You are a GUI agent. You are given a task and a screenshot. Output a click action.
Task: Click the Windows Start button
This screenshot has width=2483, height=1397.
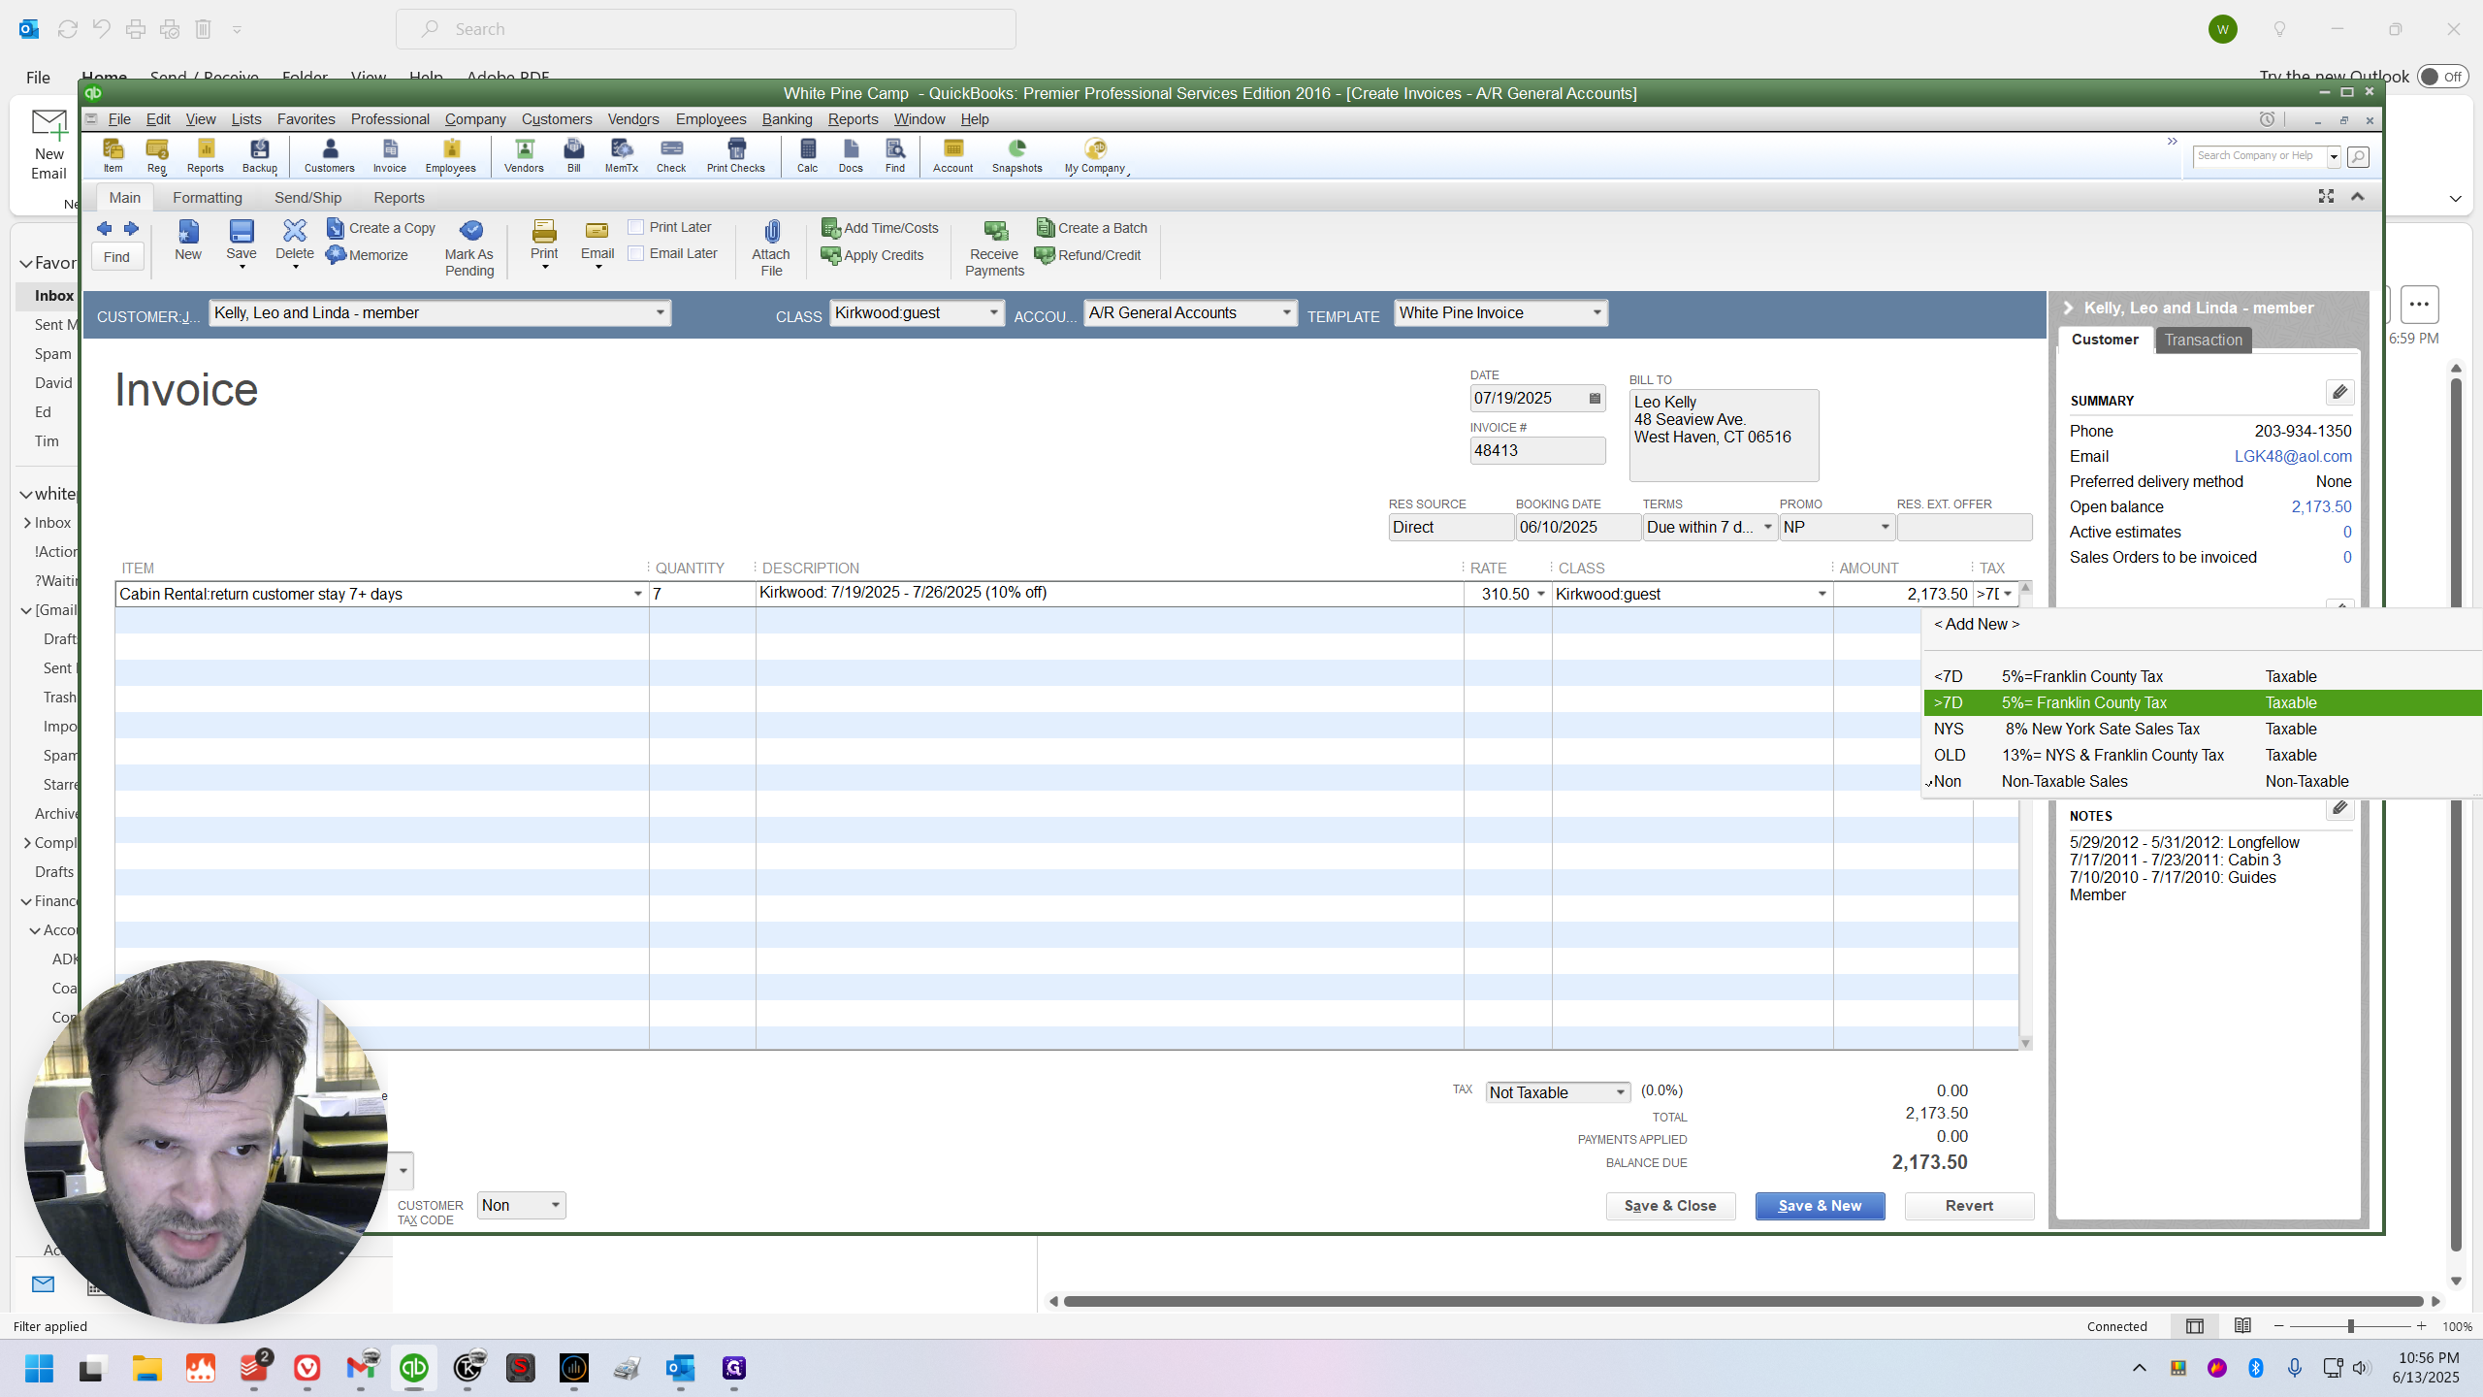[39, 1368]
